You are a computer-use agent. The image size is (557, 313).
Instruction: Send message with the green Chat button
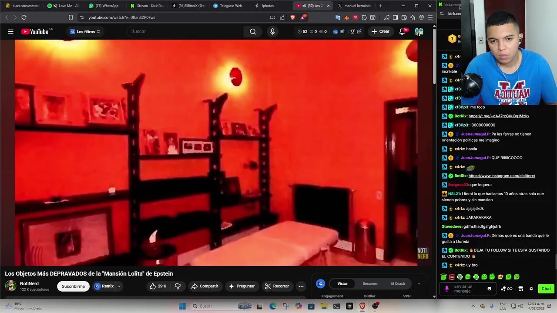point(546,289)
